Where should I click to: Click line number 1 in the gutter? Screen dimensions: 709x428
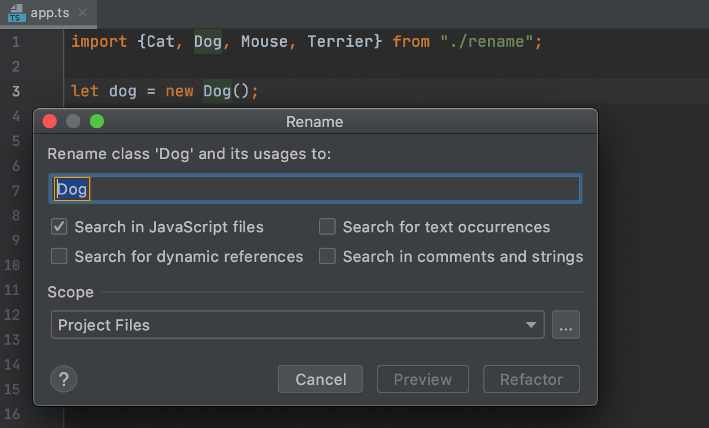pyautogui.click(x=15, y=42)
